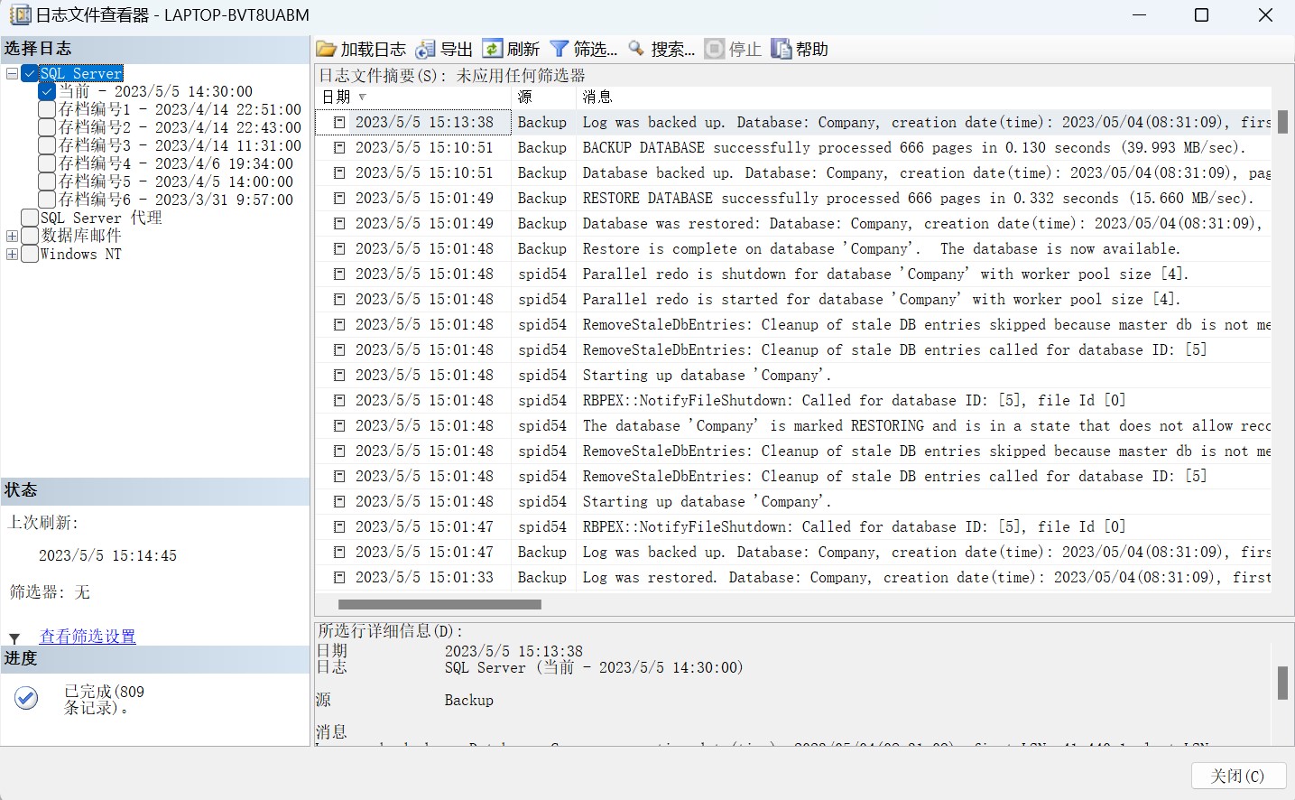Sort by the 日期 column header
Screen dimensions: 1295x800
pyautogui.click(x=413, y=97)
